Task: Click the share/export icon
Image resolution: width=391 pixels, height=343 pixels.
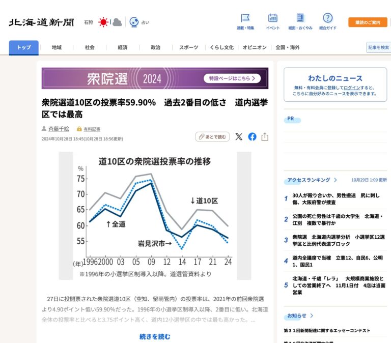Action: pos(265,136)
